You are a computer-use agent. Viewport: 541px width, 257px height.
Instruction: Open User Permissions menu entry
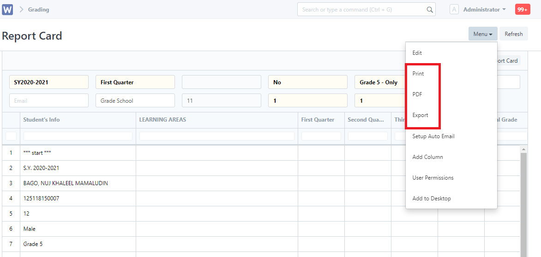pyautogui.click(x=451, y=178)
